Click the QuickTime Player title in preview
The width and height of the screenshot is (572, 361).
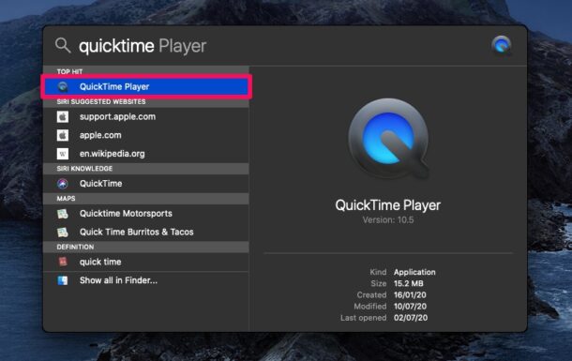click(388, 205)
